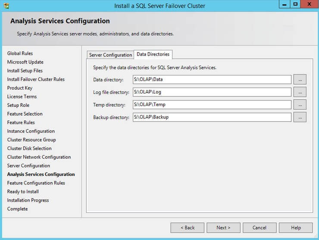Go to Cluster Network Configuration step
319x240 pixels.
pyautogui.click(x=39, y=157)
